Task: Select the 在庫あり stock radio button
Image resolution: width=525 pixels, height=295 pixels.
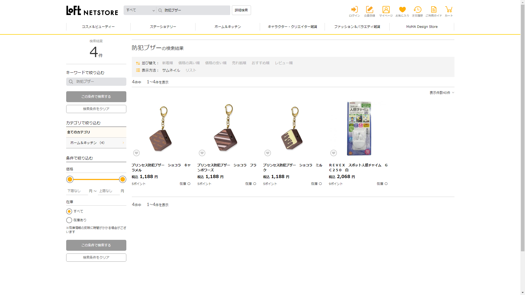Action: (69, 220)
